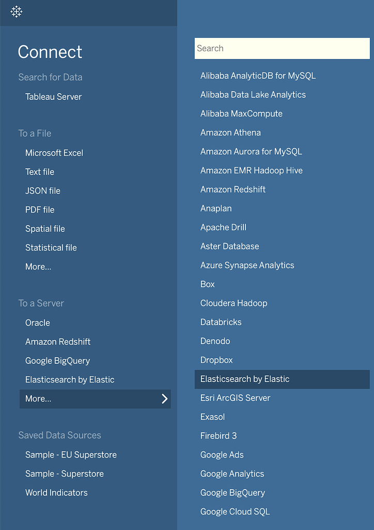Viewport: 374px width, 530px height.
Task: Open World Indicators data source
Action: [x=56, y=492]
